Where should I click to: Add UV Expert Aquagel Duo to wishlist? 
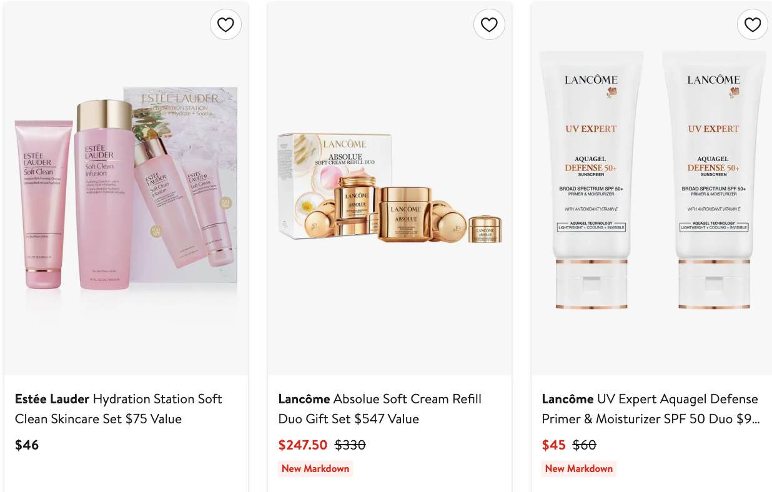tap(753, 25)
